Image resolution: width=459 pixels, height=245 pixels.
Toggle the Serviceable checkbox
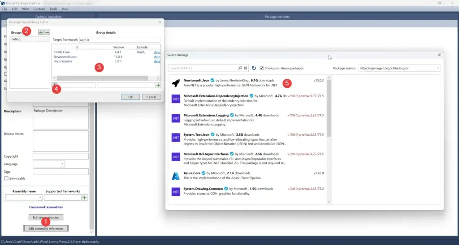(6, 178)
